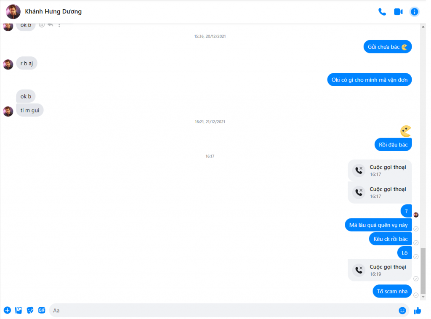Reply to the top "ok b" message

pos(51,25)
